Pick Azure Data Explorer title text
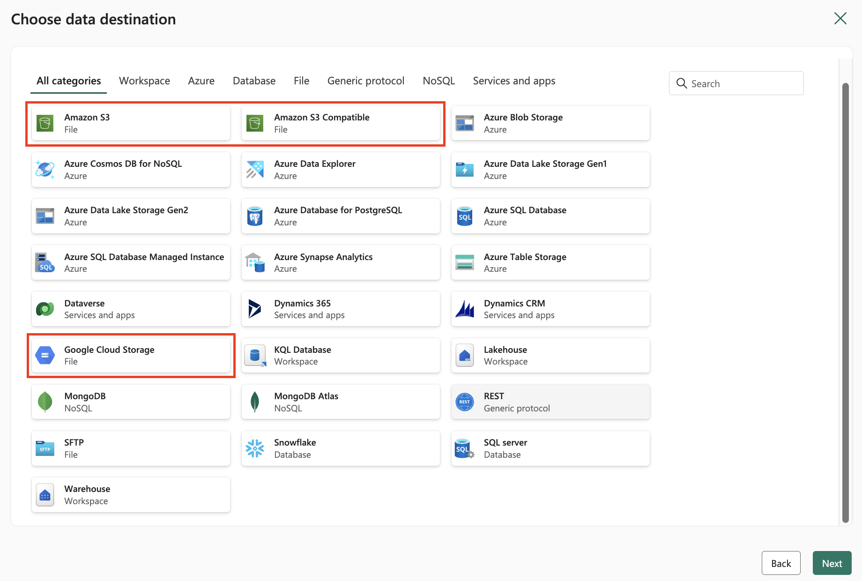This screenshot has height=581, width=862. [x=315, y=164]
